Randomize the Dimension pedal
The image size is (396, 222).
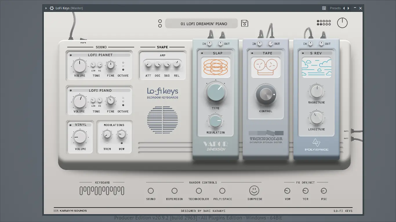175,191
